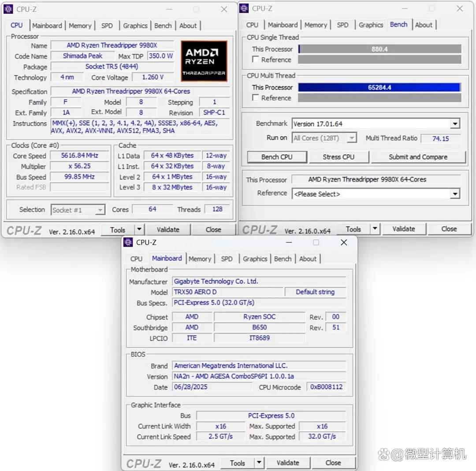This screenshot has height=471, width=476.
Task: Close the Mainboard window with the X icon
Action: (344, 242)
